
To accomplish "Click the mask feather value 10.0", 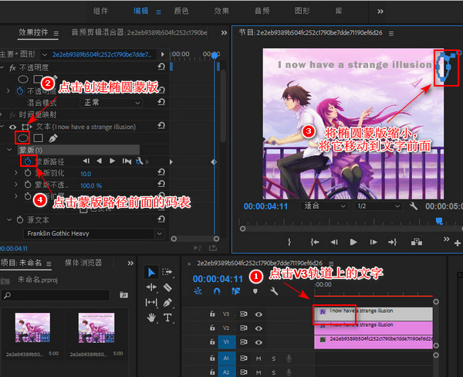I will tap(86, 174).
